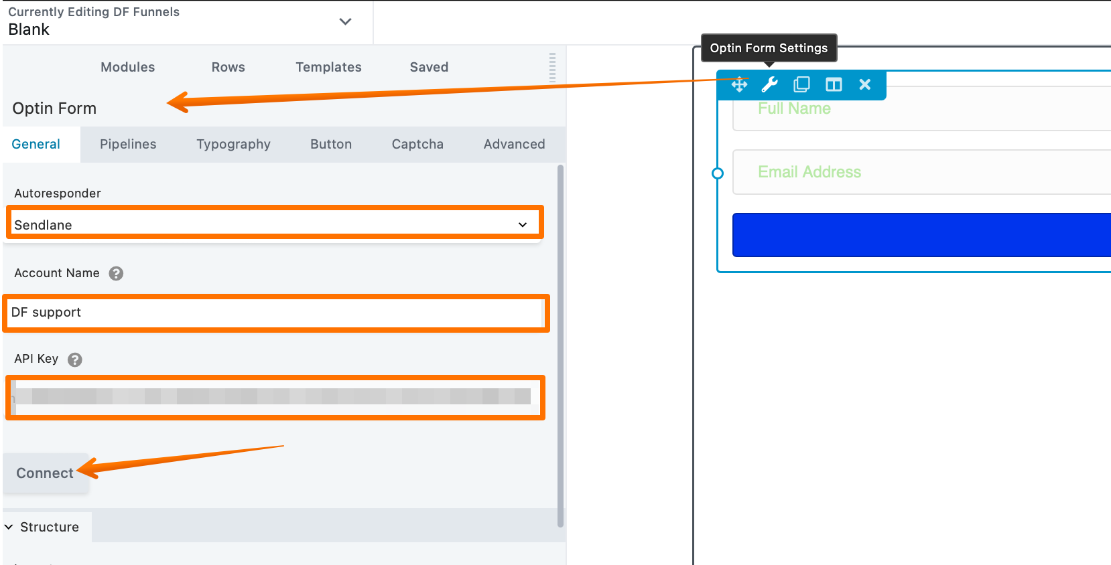
Task: Click help icon next to API Key
Action: [75, 359]
